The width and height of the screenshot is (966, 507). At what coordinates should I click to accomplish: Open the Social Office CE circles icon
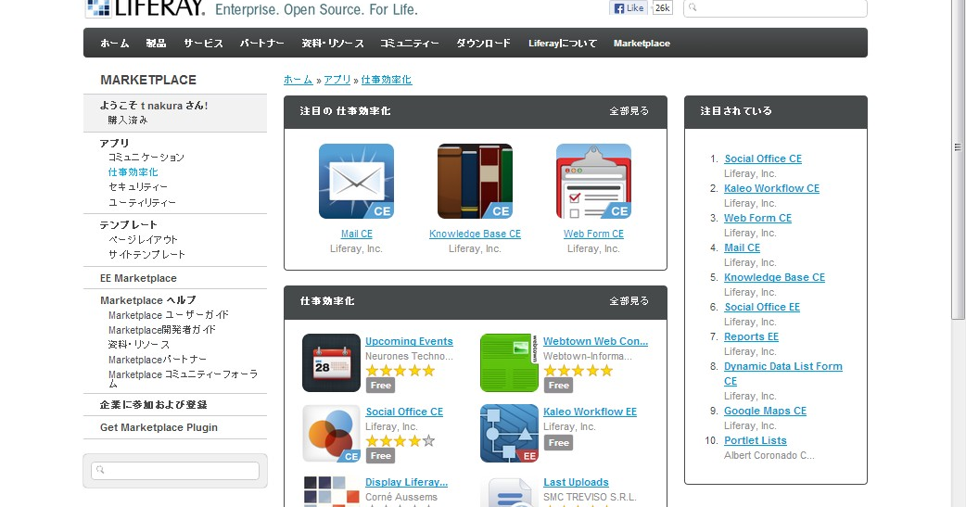332,434
